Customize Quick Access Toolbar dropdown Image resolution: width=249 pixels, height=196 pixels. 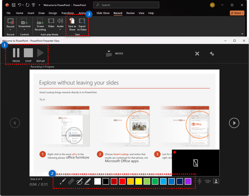[39, 5]
